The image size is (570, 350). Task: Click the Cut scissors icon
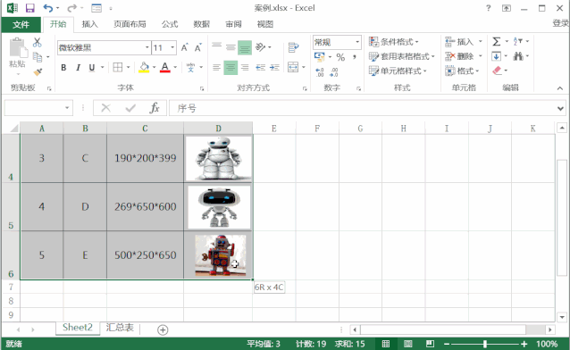38,42
